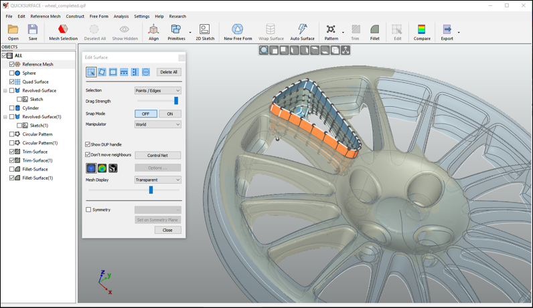Click the Control Net button
The height and width of the screenshot is (308, 533).
(157, 155)
